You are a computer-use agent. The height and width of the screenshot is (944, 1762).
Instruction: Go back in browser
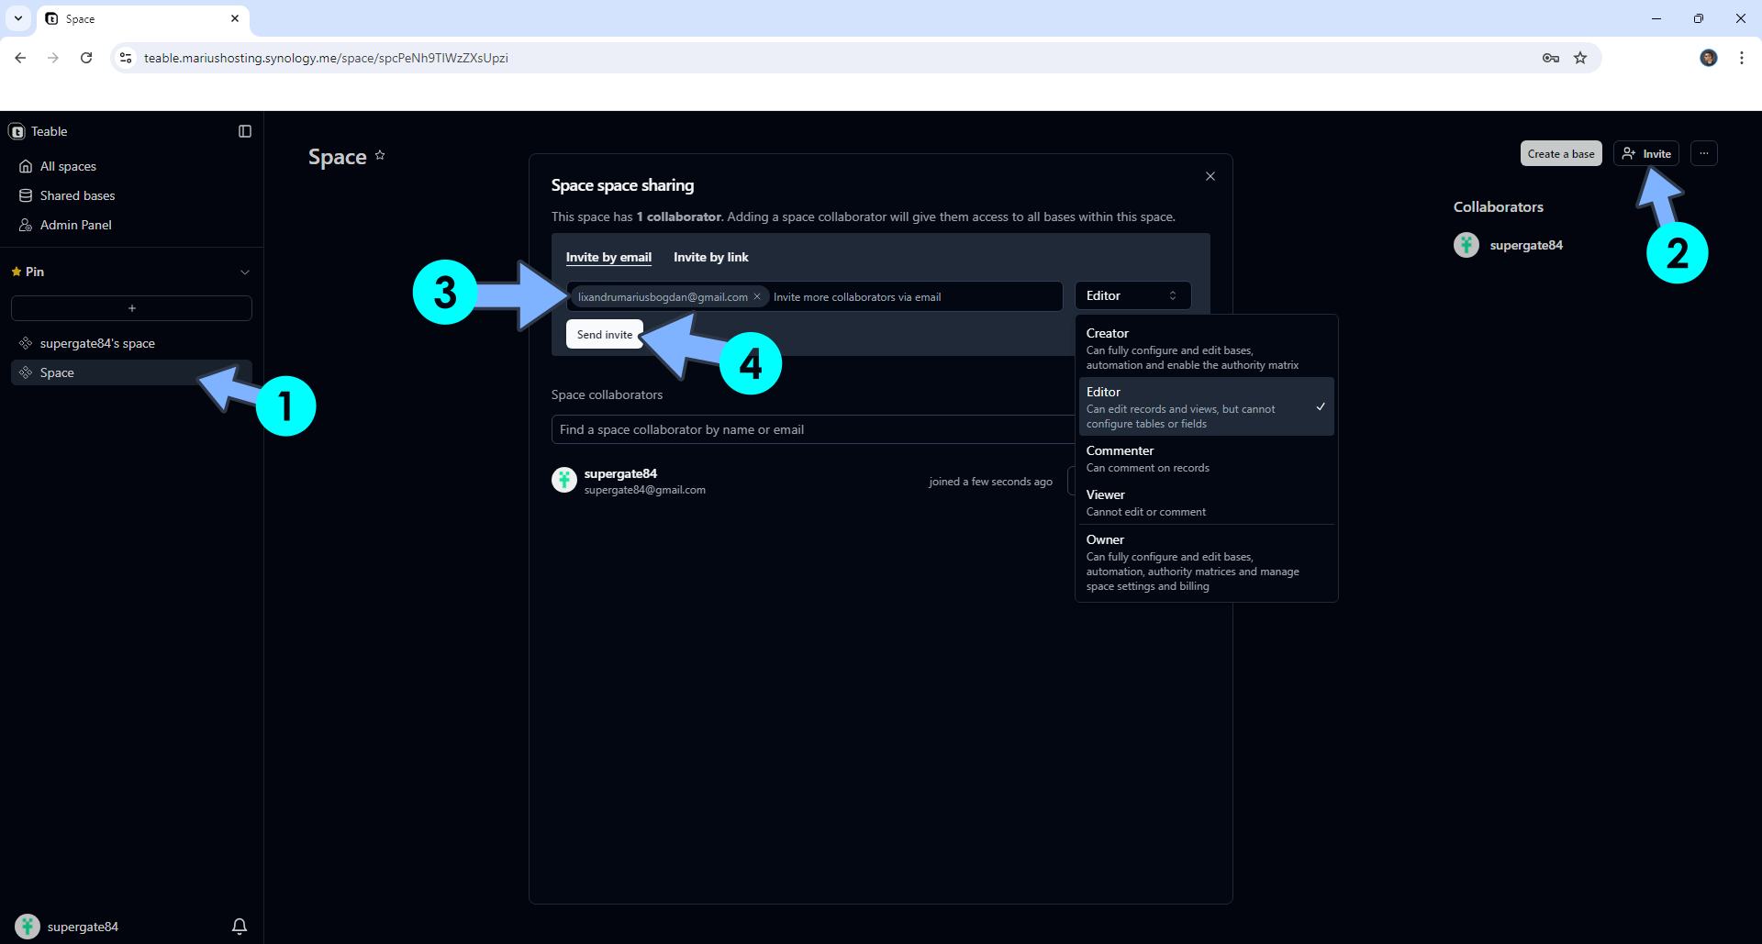(x=20, y=58)
